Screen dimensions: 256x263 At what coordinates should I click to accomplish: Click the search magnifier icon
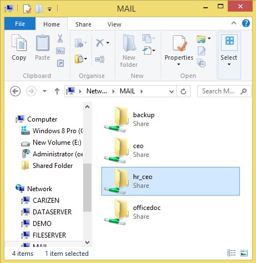tap(243, 91)
